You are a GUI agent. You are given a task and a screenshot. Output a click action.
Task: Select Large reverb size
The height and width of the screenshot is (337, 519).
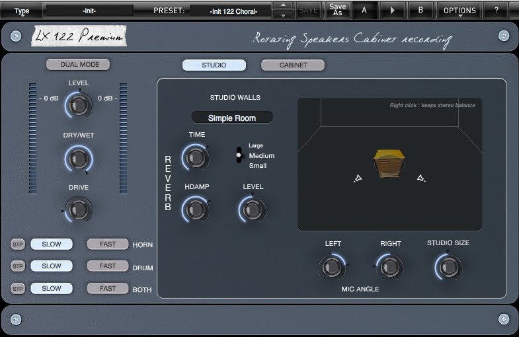255,145
